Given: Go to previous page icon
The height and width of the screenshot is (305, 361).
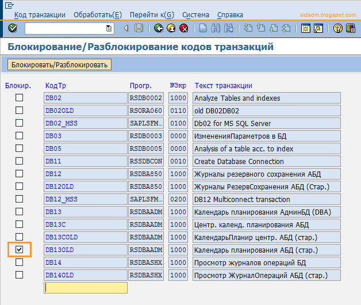Looking at the screenshot, I should pyautogui.click(x=261, y=28).
